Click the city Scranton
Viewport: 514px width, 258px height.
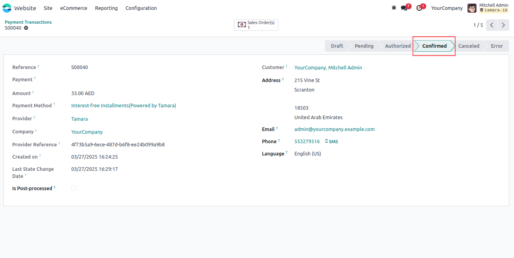(x=304, y=90)
